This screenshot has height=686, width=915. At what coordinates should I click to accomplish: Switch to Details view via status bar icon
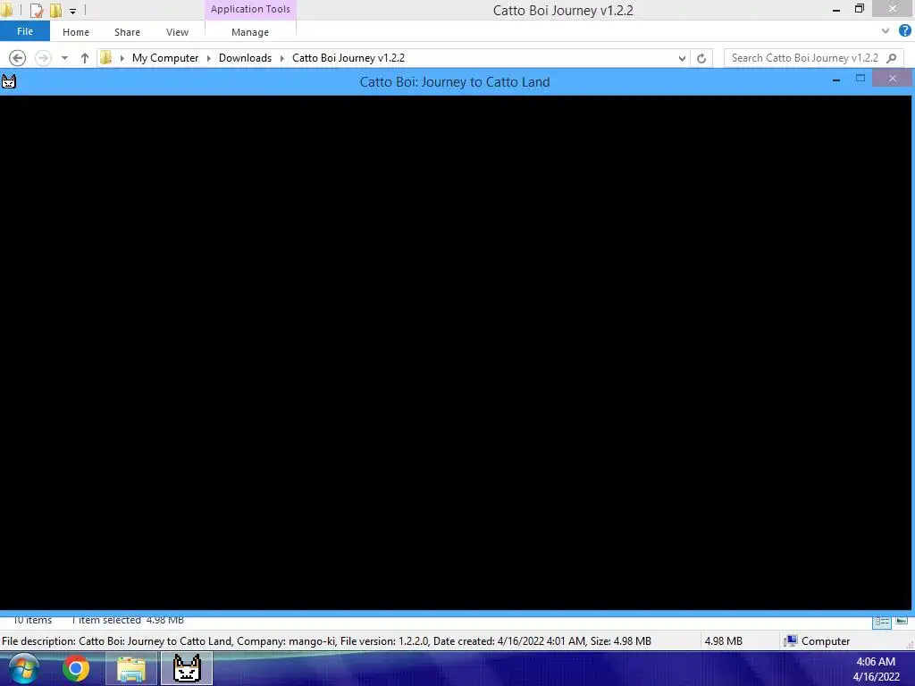[882, 622]
